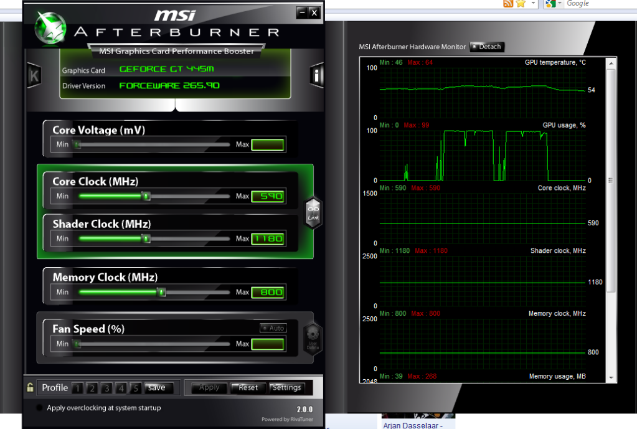
Task: Click the hardware monitor scrollbar thumb
Action: click(x=611, y=181)
